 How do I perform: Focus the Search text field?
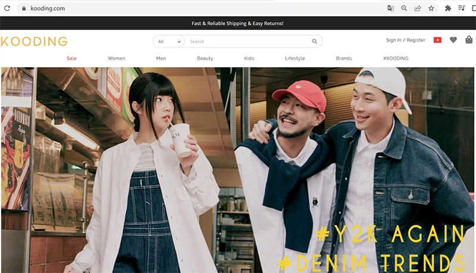click(249, 42)
